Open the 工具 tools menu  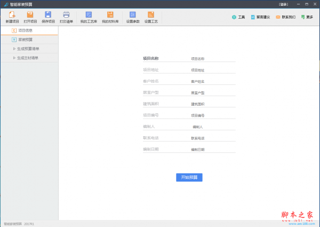pos(238,17)
